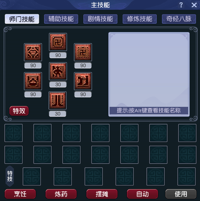The image size is (200, 201).
Task: Select the swastika maze skill icon at top center
Action: pos(58,42)
